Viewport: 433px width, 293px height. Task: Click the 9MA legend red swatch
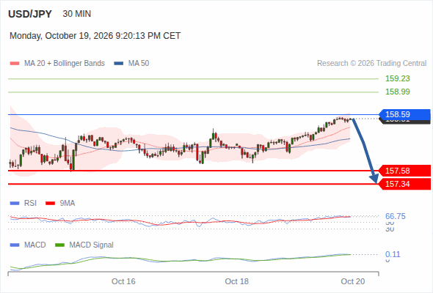pos(50,204)
